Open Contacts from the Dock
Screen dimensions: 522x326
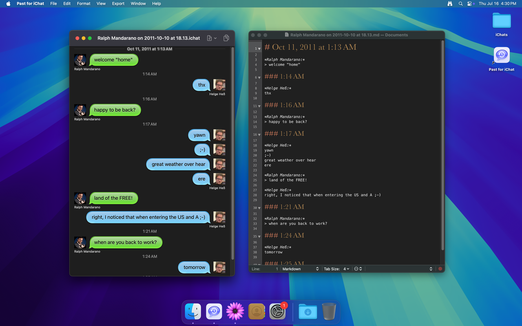coord(257,312)
